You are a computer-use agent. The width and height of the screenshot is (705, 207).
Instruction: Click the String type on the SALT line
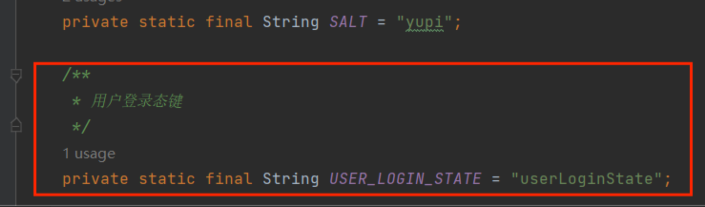coord(291,22)
